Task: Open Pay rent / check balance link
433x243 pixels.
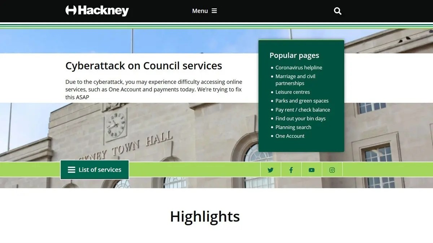Action: tap(303, 109)
